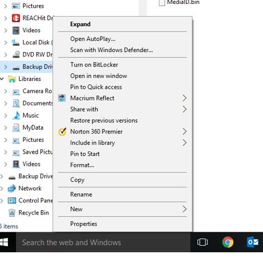Open the Share with submenu
The image size is (263, 270).
[123, 109]
